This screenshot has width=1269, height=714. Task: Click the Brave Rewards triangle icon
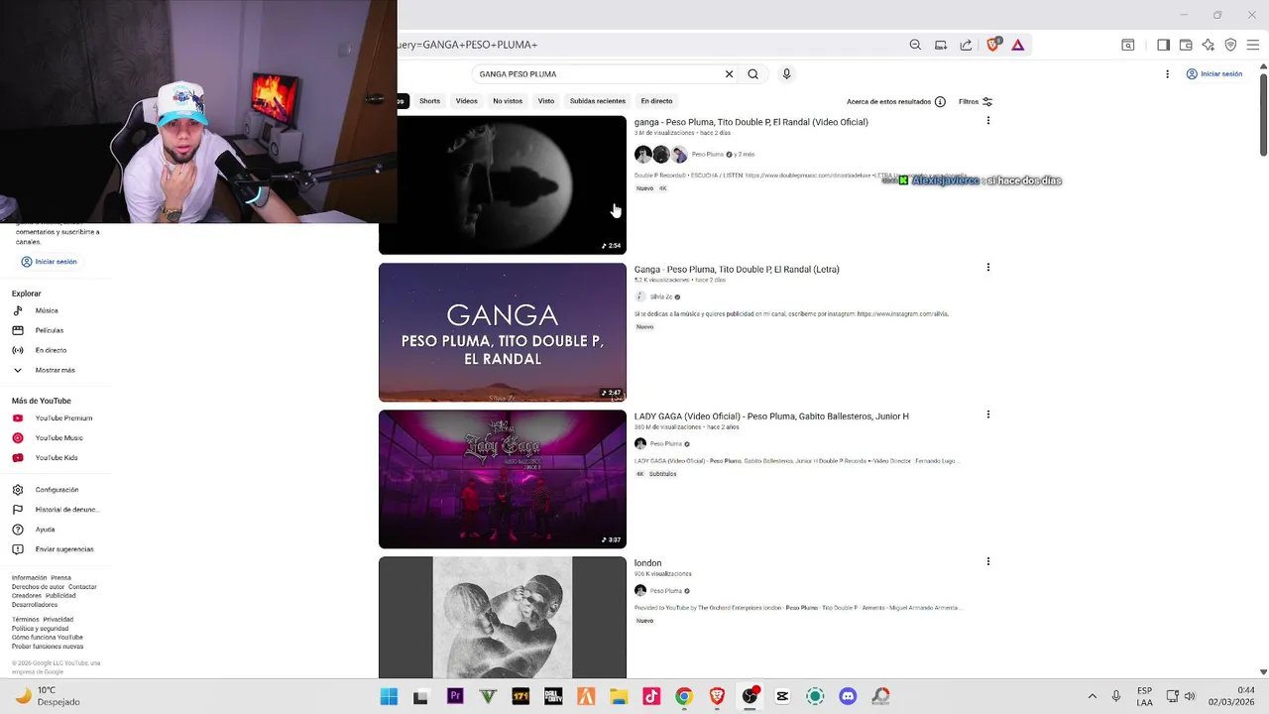pos(1017,45)
